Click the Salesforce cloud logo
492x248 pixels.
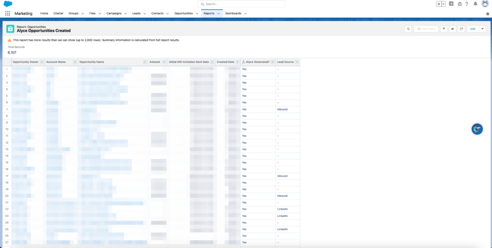pos(8,4)
